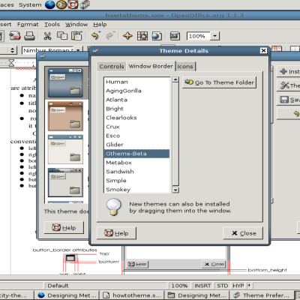Select the gray theme thumbnail preview

[65, 183]
